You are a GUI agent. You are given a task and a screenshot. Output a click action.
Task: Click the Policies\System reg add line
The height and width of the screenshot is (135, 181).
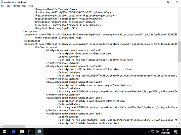117,76
